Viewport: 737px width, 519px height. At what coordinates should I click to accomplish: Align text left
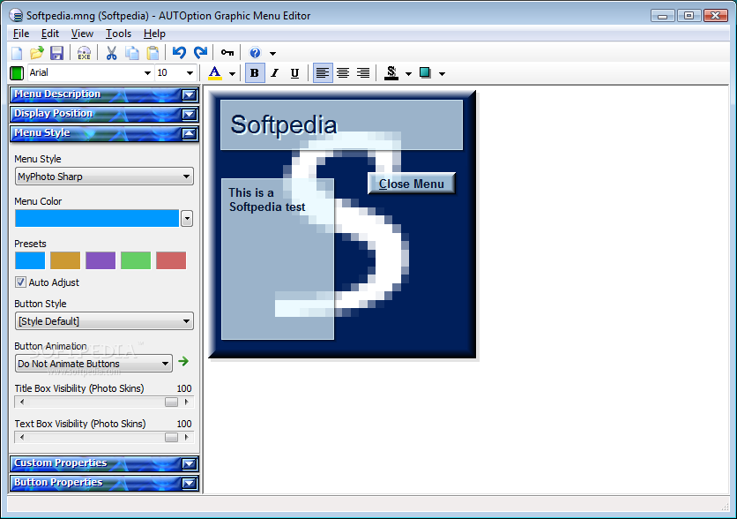coord(323,73)
